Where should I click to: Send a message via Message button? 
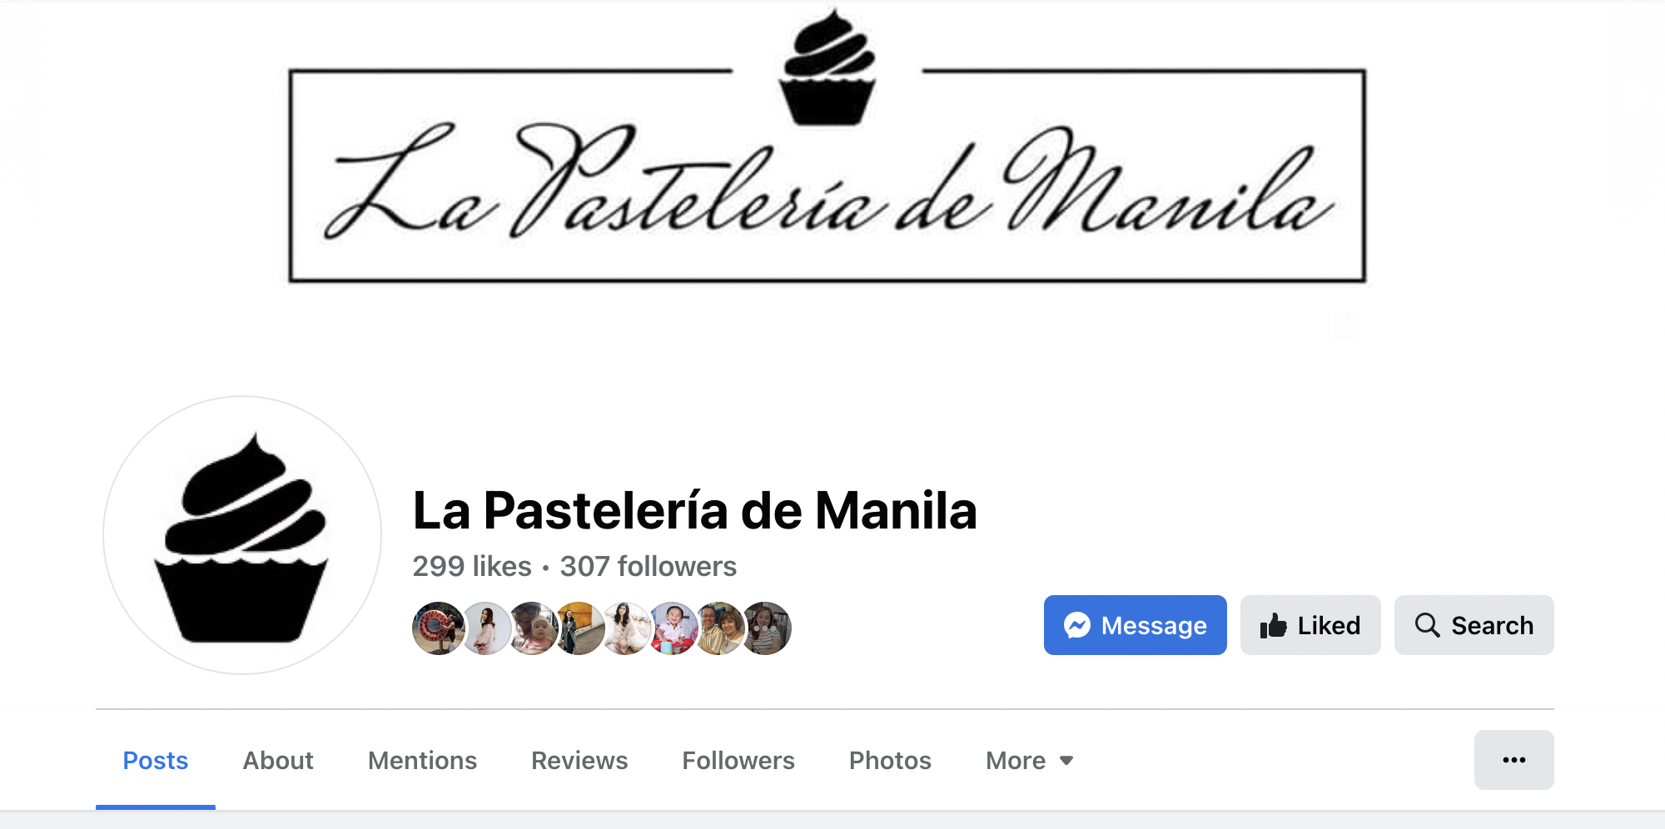pyautogui.click(x=1136, y=625)
